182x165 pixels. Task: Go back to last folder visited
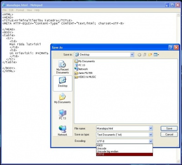click(x=139, y=55)
